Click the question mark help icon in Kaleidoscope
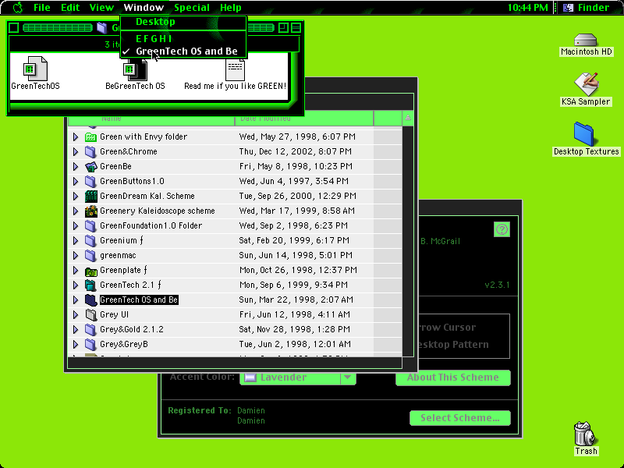The height and width of the screenshot is (468, 624). click(x=502, y=229)
